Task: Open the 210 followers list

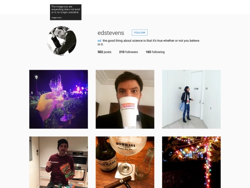Action: point(129,52)
